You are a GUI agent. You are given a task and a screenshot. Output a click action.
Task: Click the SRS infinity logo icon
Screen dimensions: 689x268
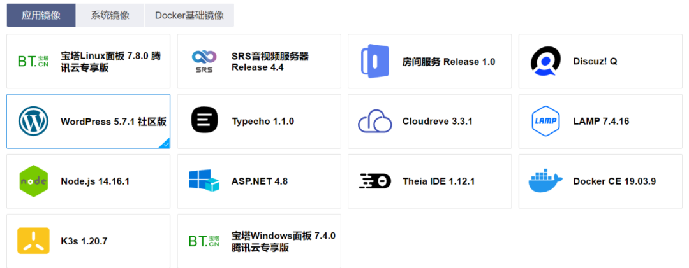tap(204, 61)
